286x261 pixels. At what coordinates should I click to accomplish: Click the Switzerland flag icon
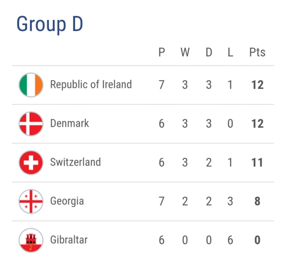tap(31, 162)
